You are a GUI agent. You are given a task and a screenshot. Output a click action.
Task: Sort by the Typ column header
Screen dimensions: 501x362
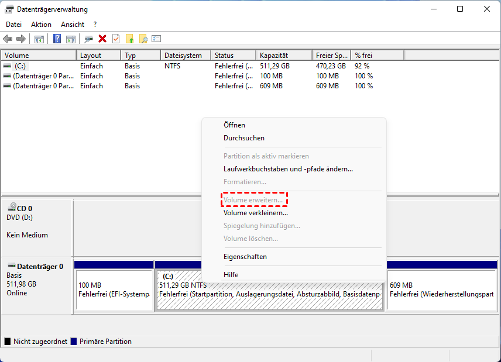tap(140, 56)
